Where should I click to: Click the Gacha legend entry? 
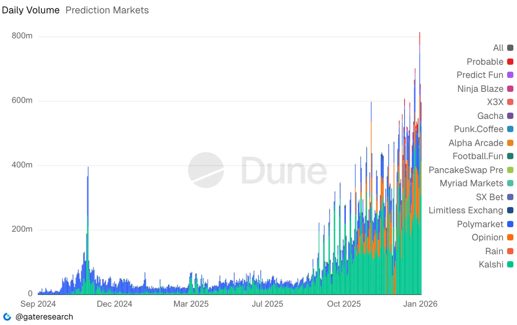[490, 116]
